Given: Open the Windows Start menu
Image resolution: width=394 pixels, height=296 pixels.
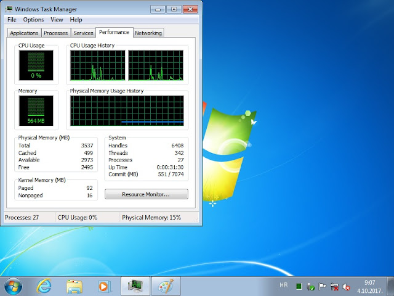Looking at the screenshot, I should [14, 286].
